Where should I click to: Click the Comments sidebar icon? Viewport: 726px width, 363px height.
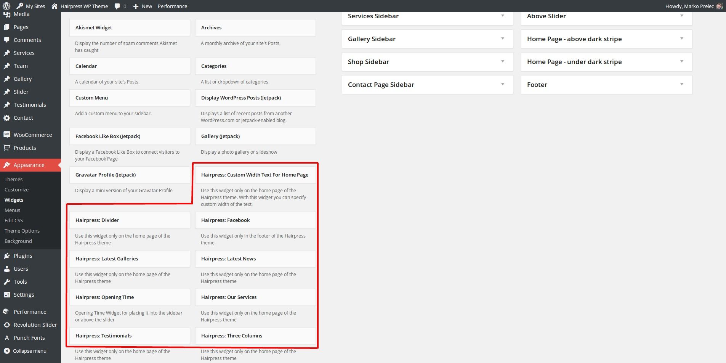pyautogui.click(x=7, y=40)
